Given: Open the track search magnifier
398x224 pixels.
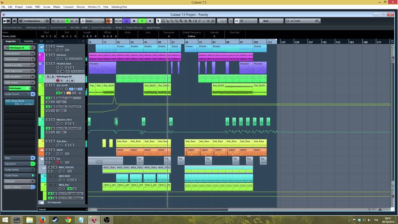Looking at the screenshot, I should click(83, 41).
